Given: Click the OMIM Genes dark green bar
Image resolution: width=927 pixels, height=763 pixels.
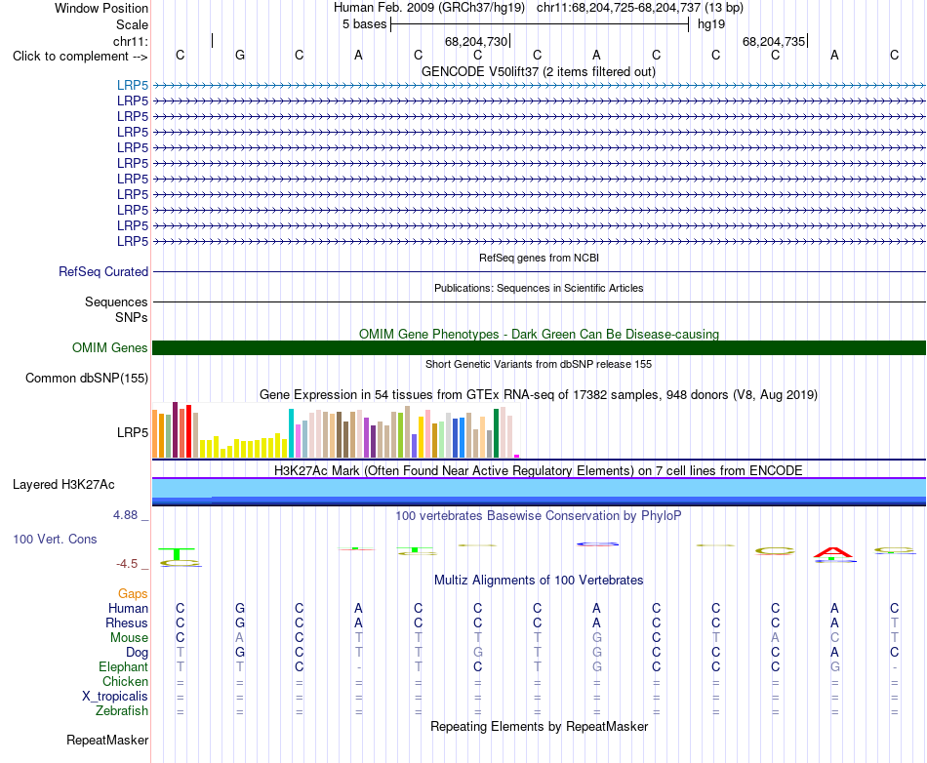Looking at the screenshot, I should 539,347.
